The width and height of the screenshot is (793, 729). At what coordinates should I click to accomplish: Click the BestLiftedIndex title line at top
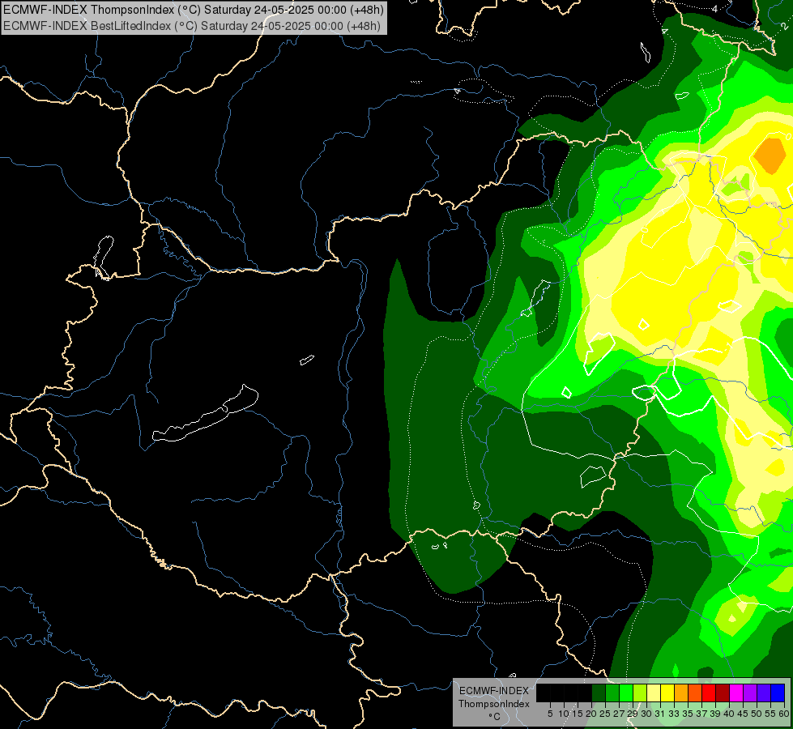pyautogui.click(x=192, y=26)
